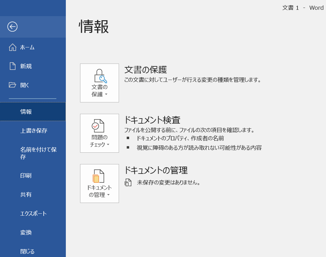Viewport: 326px width, 257px height.
Task: Click the document checkmark inspect icon
Action: coord(98,126)
